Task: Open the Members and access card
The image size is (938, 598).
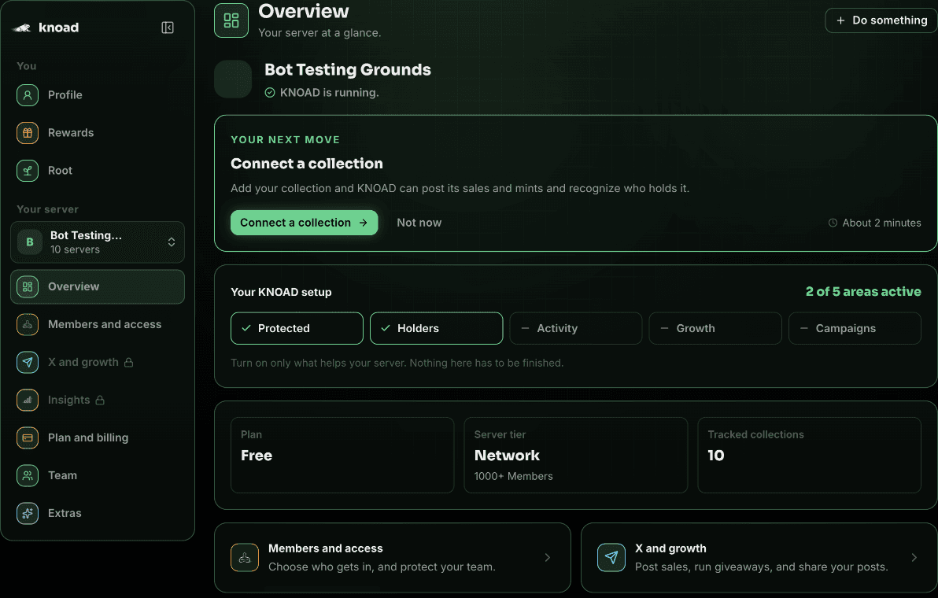Action: coord(393,557)
